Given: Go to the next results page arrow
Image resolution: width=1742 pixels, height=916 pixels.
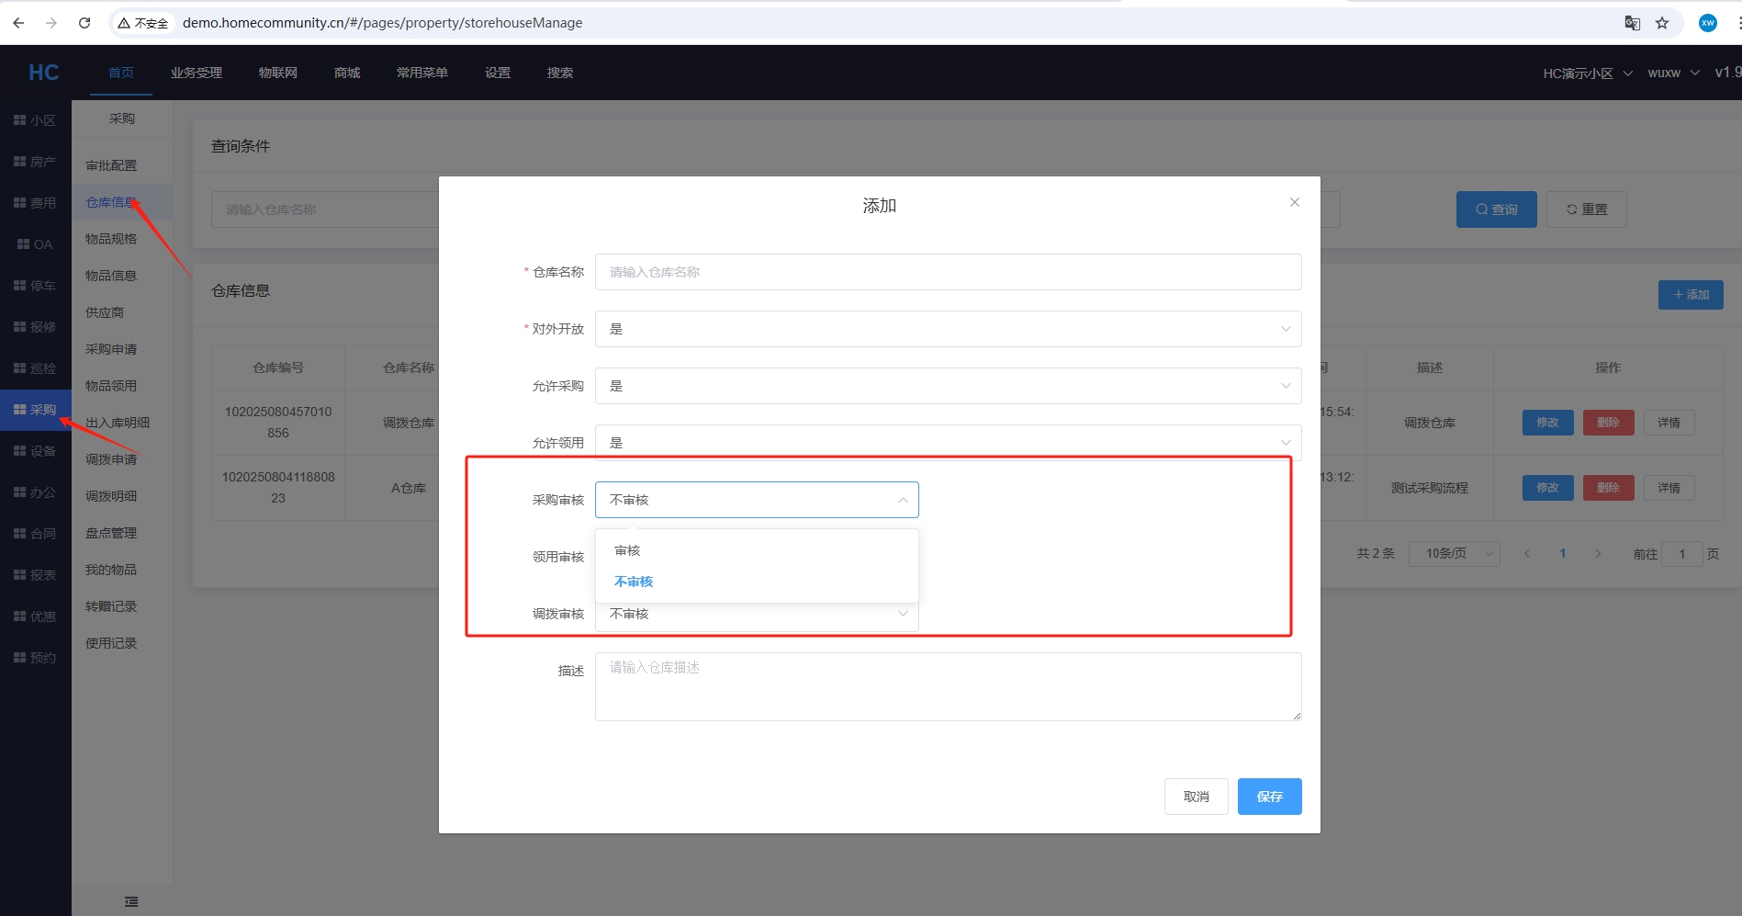Looking at the screenshot, I should [1598, 553].
